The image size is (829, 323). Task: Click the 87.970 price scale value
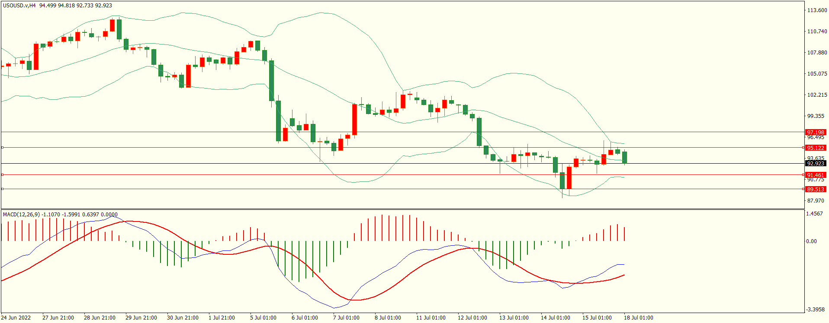[x=816, y=201]
